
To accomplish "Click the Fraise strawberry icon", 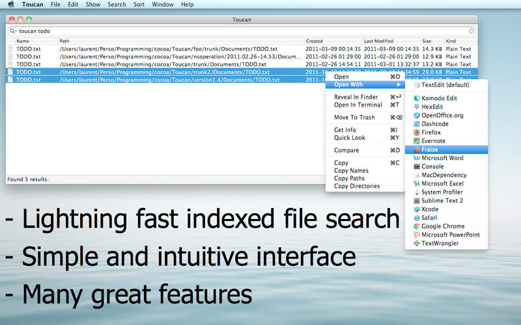I will click(417, 149).
